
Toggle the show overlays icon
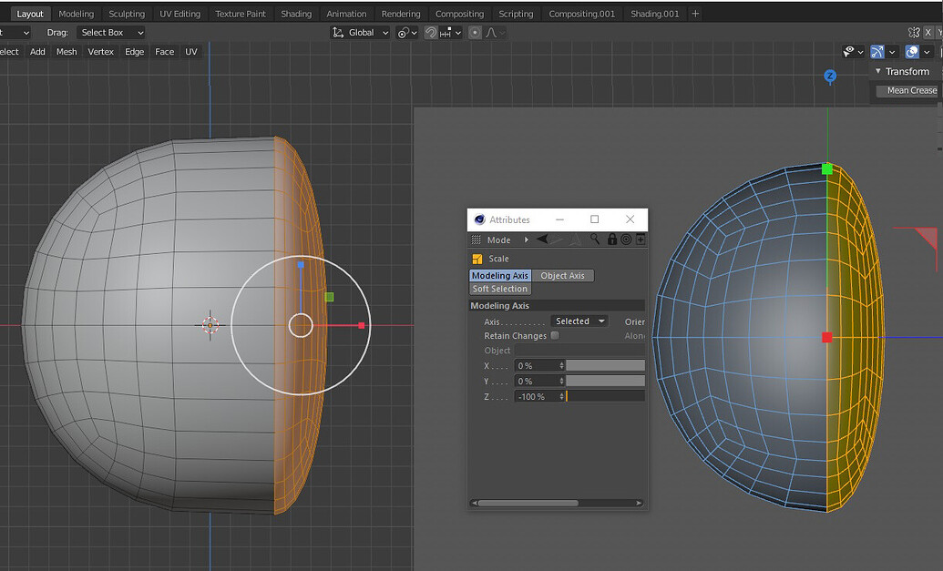pyautogui.click(x=912, y=52)
